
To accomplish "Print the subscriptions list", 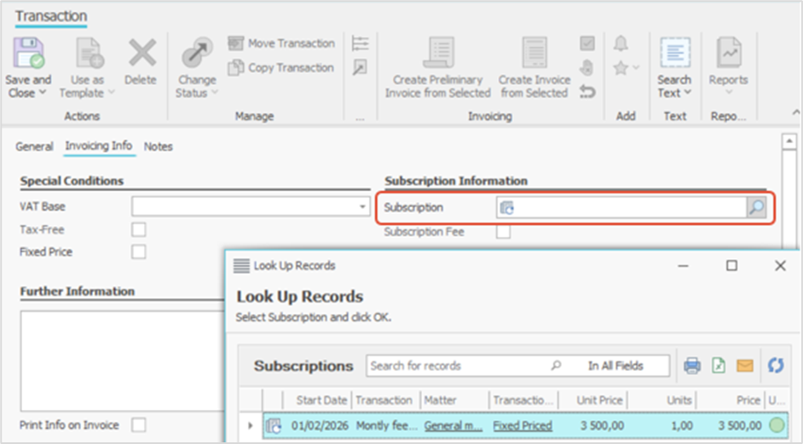I will (x=692, y=366).
